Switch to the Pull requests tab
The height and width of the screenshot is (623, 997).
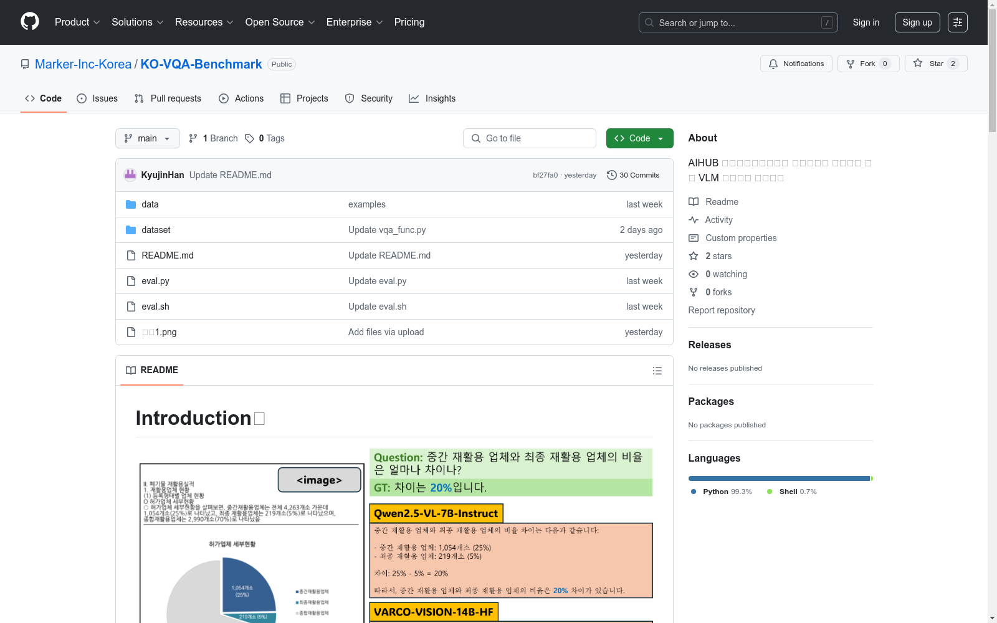(168, 98)
